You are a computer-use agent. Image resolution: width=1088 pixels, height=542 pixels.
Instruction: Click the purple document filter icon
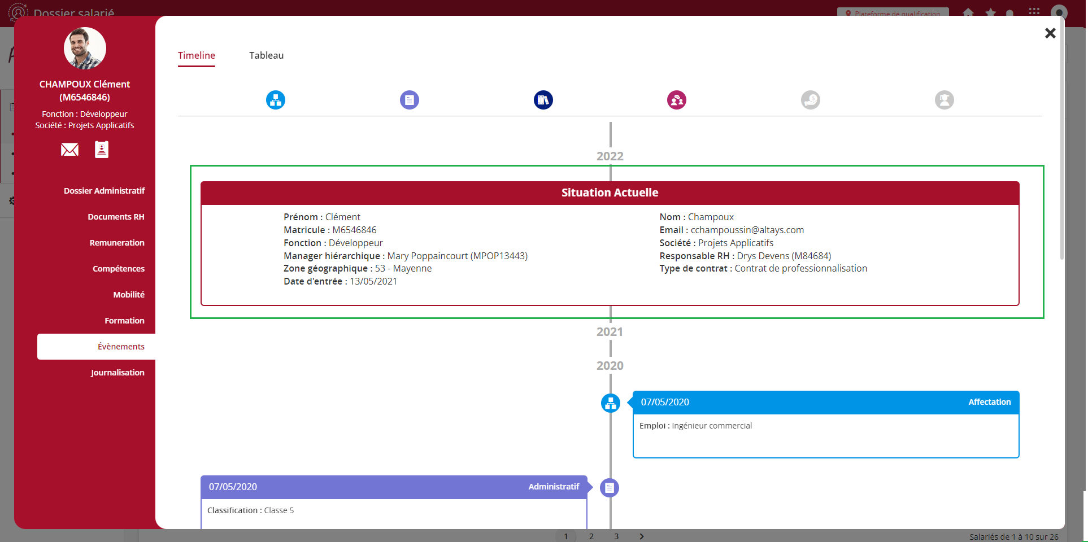pyautogui.click(x=410, y=100)
